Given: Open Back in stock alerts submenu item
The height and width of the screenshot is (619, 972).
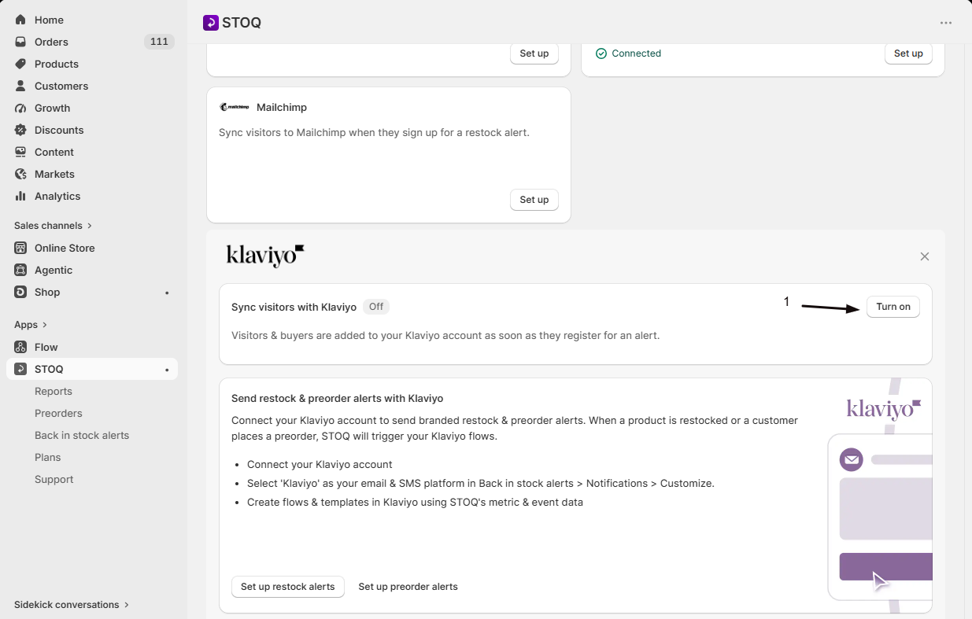Looking at the screenshot, I should pyautogui.click(x=82, y=435).
